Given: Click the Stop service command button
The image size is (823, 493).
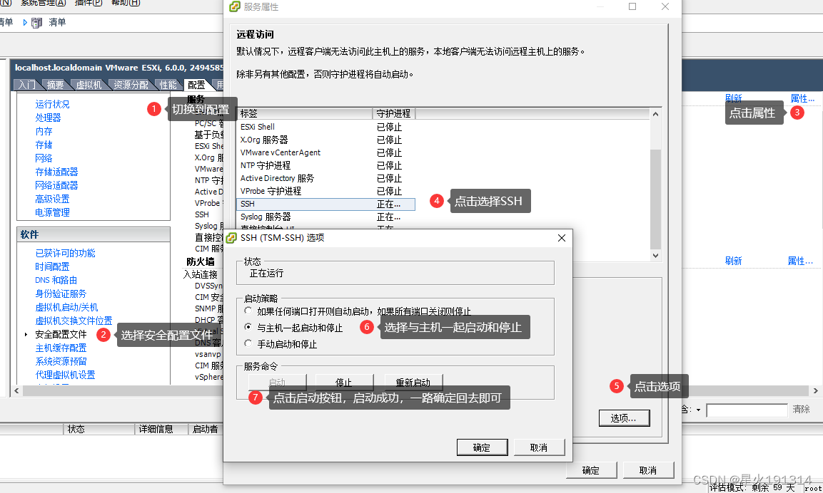Looking at the screenshot, I should [x=344, y=383].
